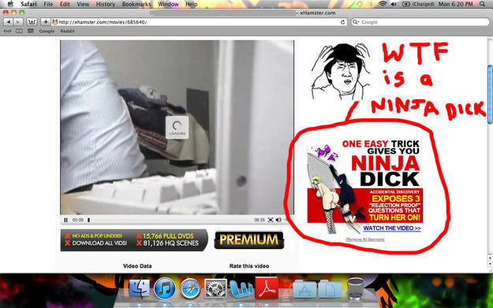Click the video seek bar handle
The image size is (493, 308).
[x=88, y=220]
